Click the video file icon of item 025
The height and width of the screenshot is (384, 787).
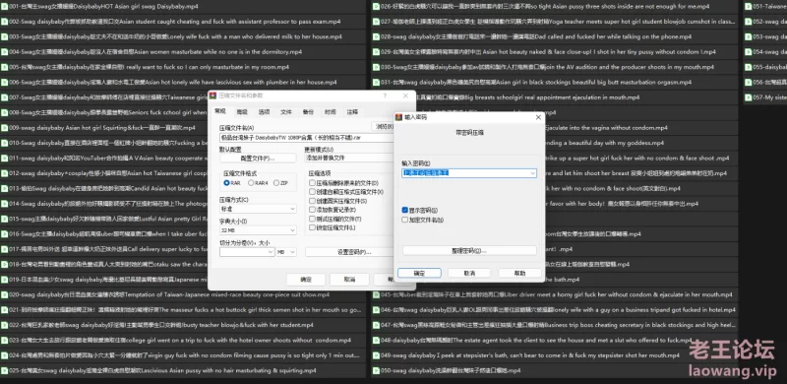5,370
